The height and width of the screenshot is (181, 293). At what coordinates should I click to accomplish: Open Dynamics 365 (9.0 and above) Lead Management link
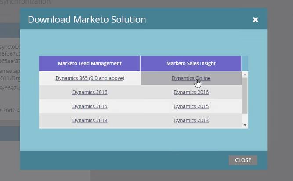(x=90, y=78)
